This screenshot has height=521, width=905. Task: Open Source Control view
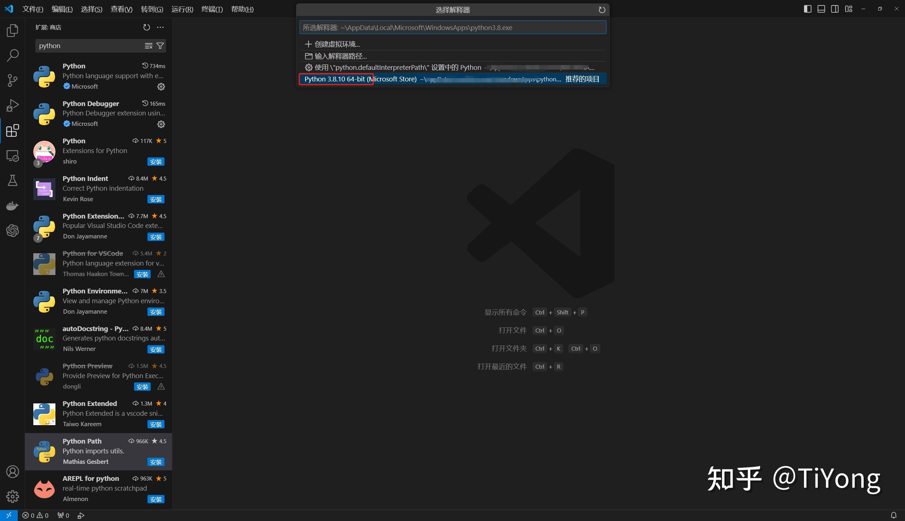point(12,80)
